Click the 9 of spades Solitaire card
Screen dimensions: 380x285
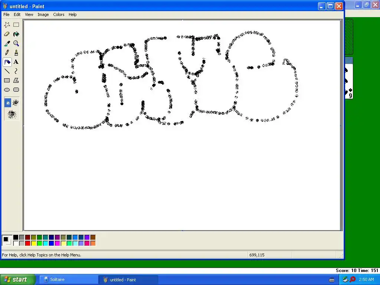349,81
